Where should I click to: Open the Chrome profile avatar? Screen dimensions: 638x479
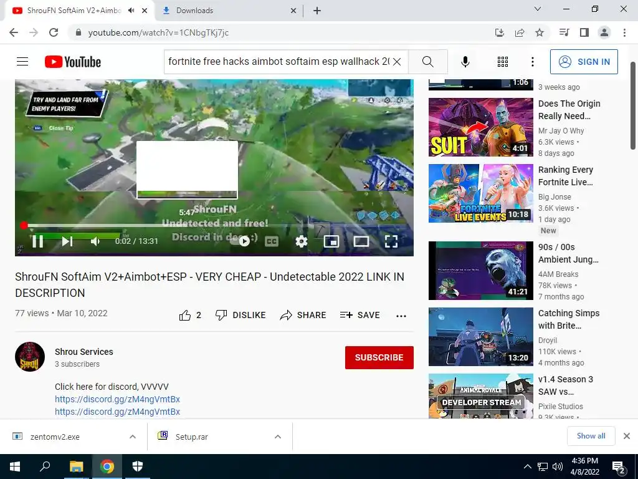[x=604, y=32]
